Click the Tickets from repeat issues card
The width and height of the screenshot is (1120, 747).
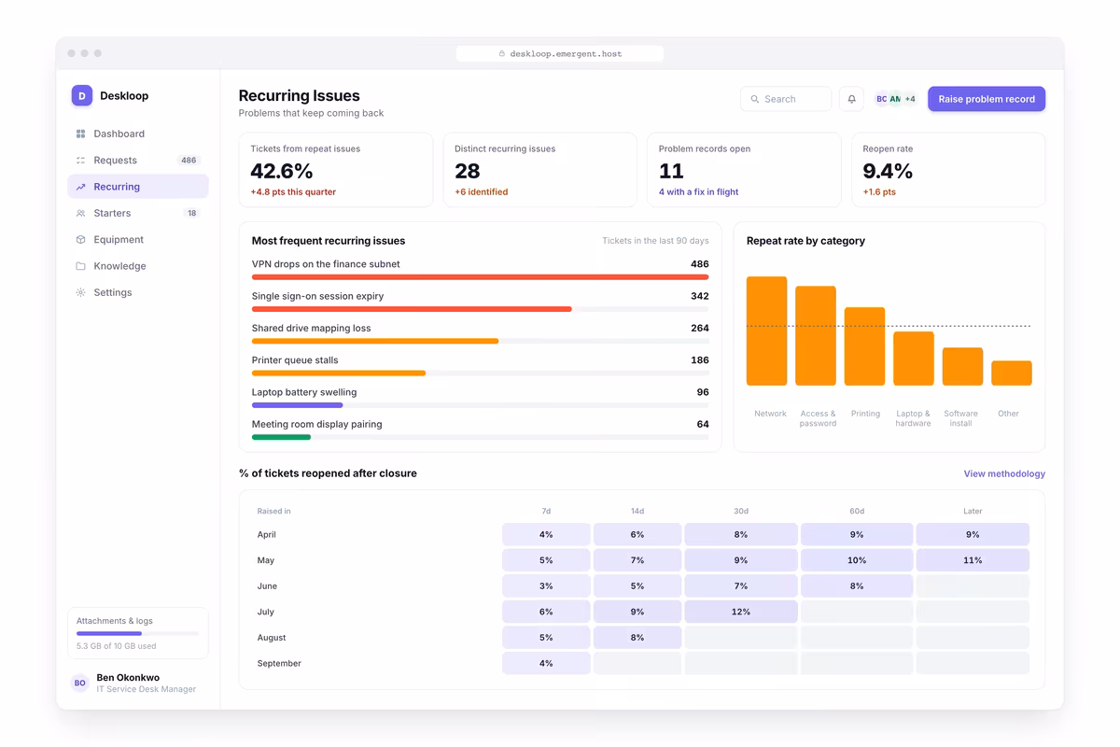(336, 170)
